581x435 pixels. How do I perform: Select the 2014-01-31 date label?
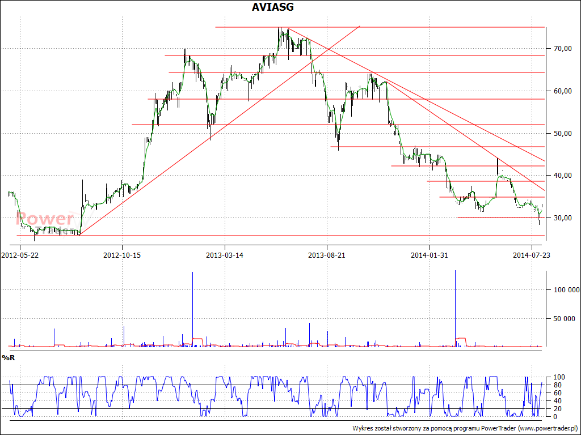coord(430,255)
